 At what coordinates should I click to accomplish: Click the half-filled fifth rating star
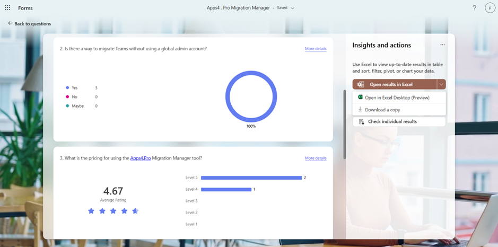135,211
